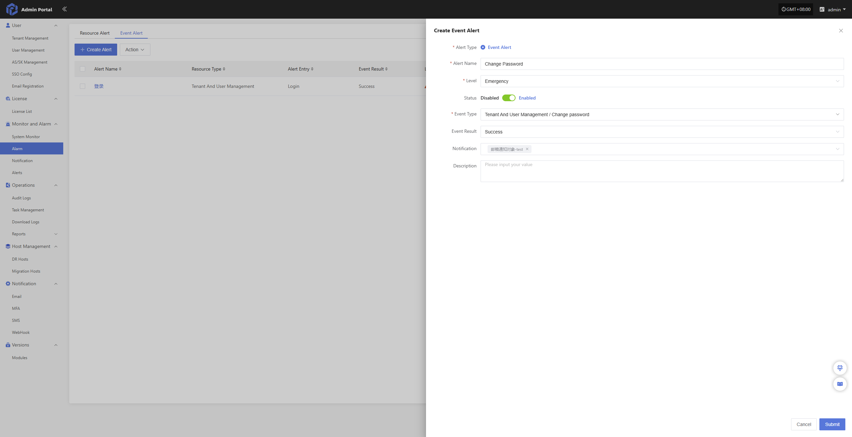Click the Submit button
Viewport: 852px width, 437px height.
click(x=832, y=424)
